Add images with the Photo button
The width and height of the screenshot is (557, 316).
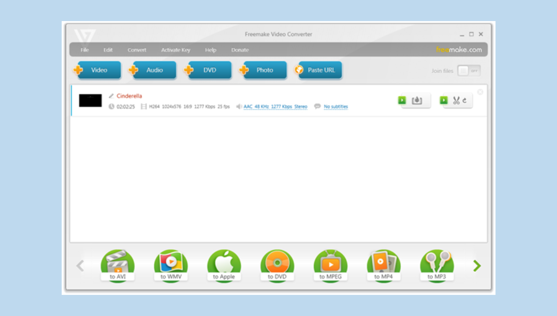(263, 70)
